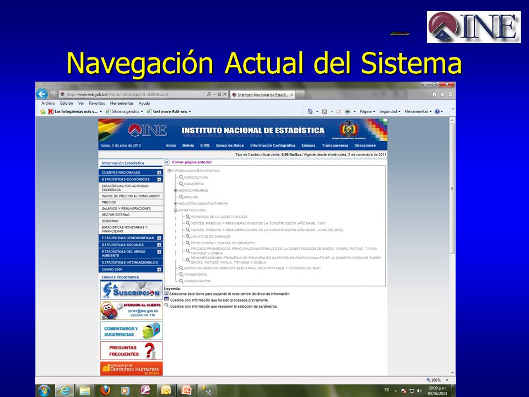
Task: Click the RSS feeds icon
Action: (325, 111)
